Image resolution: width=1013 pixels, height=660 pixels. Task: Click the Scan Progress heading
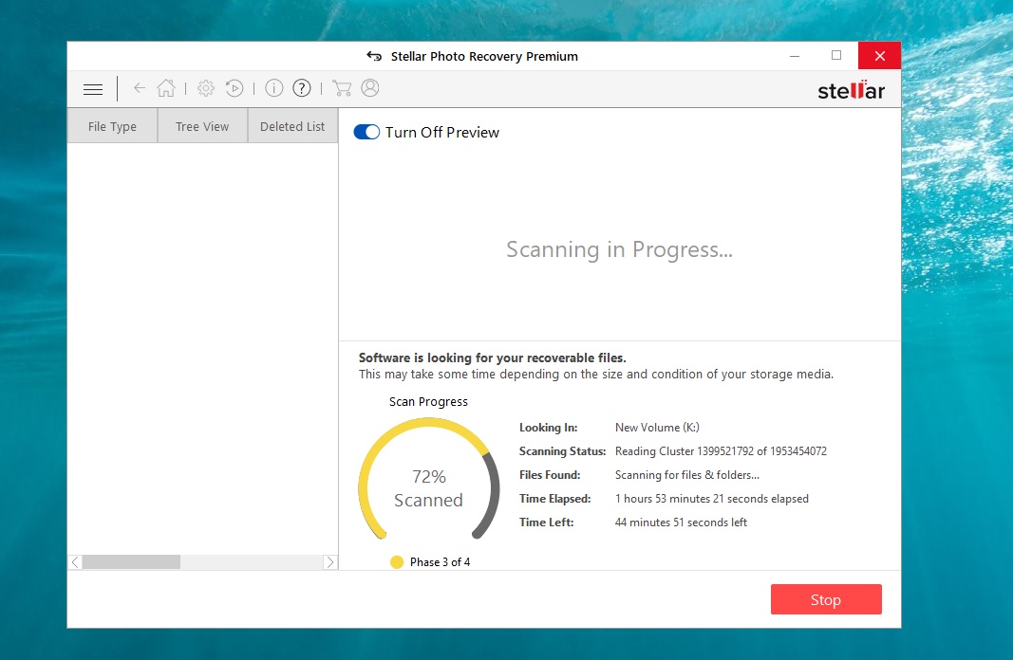[x=428, y=401]
